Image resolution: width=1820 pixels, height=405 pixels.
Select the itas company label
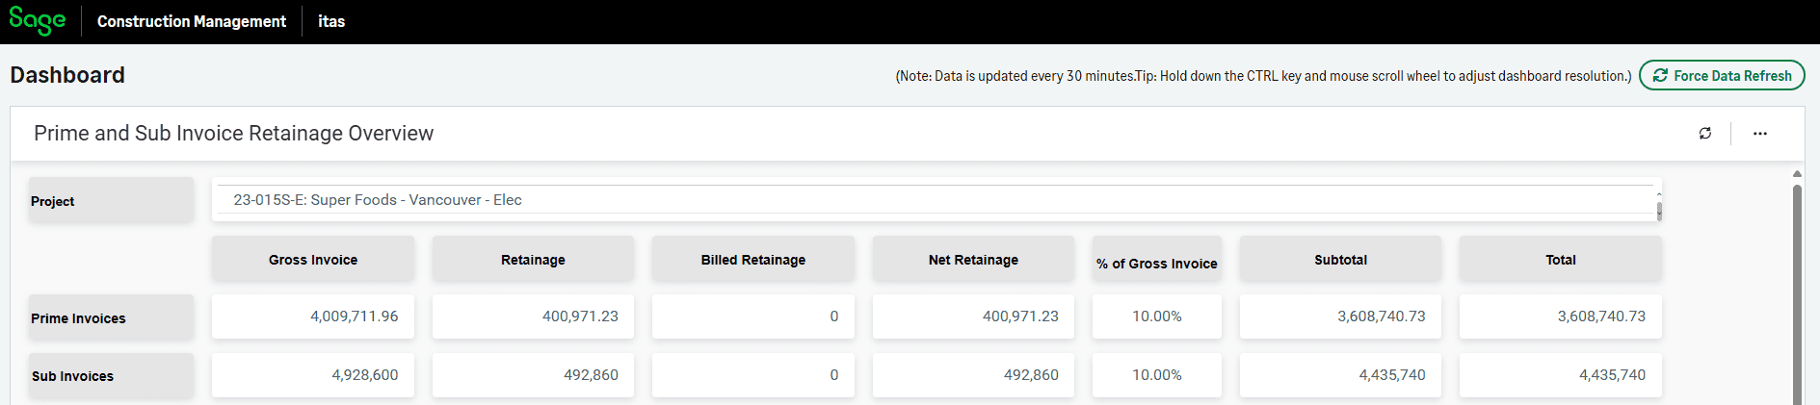coord(331,21)
